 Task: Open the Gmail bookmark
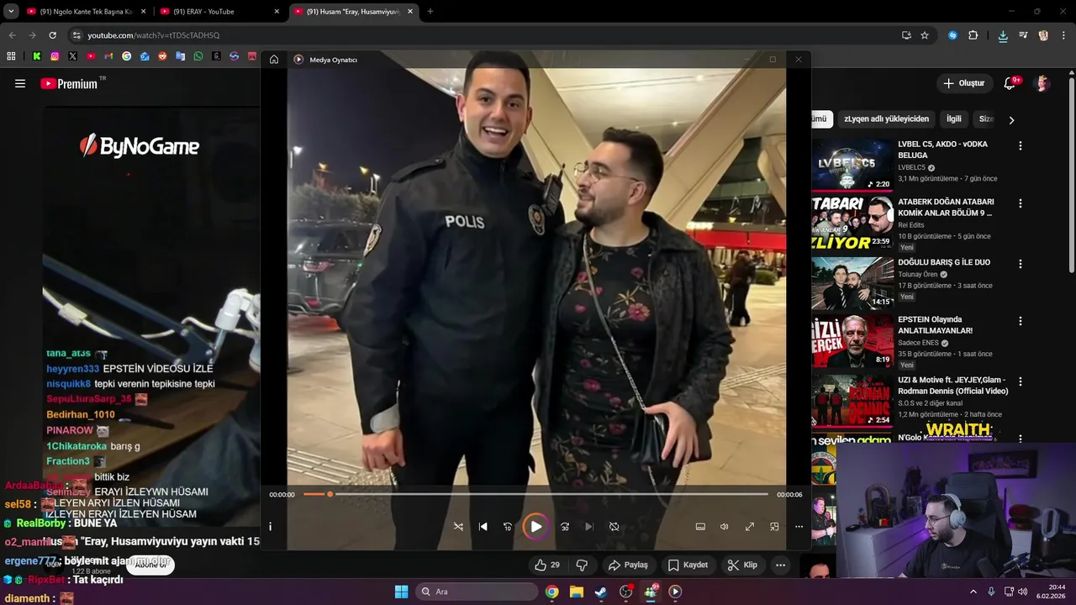108,56
